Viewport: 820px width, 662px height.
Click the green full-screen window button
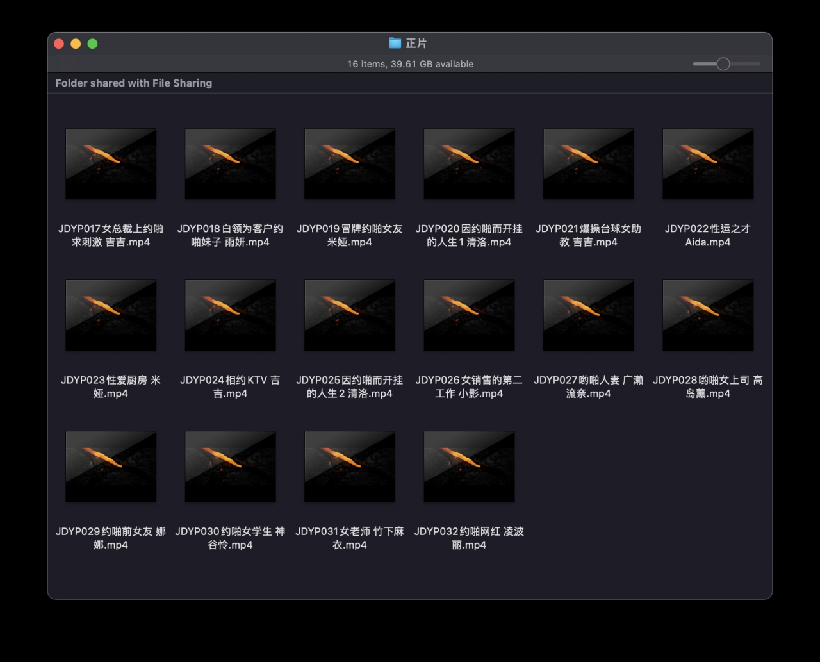92,44
